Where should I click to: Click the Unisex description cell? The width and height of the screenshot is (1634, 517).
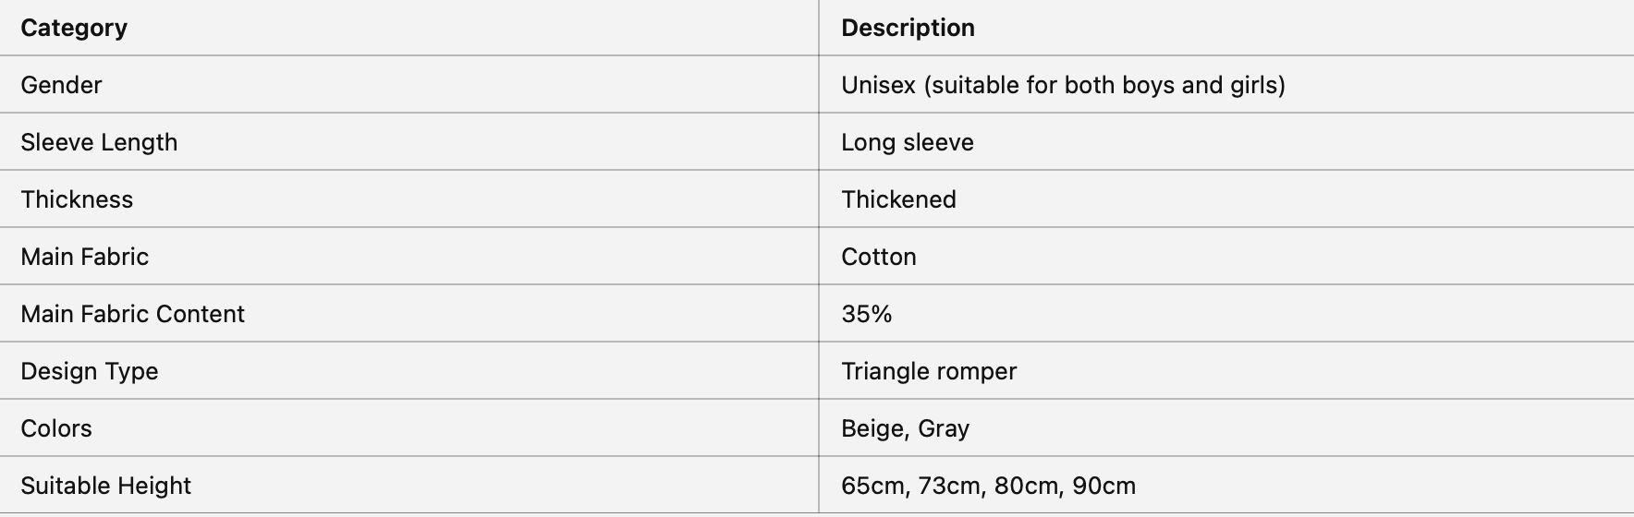[1063, 85]
